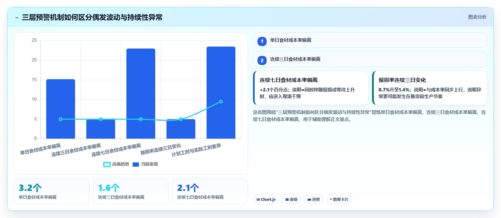Viewport: 501px width, 218px height.
Task: Click the trend line point on 连续七日 bar
Action: [141, 119]
